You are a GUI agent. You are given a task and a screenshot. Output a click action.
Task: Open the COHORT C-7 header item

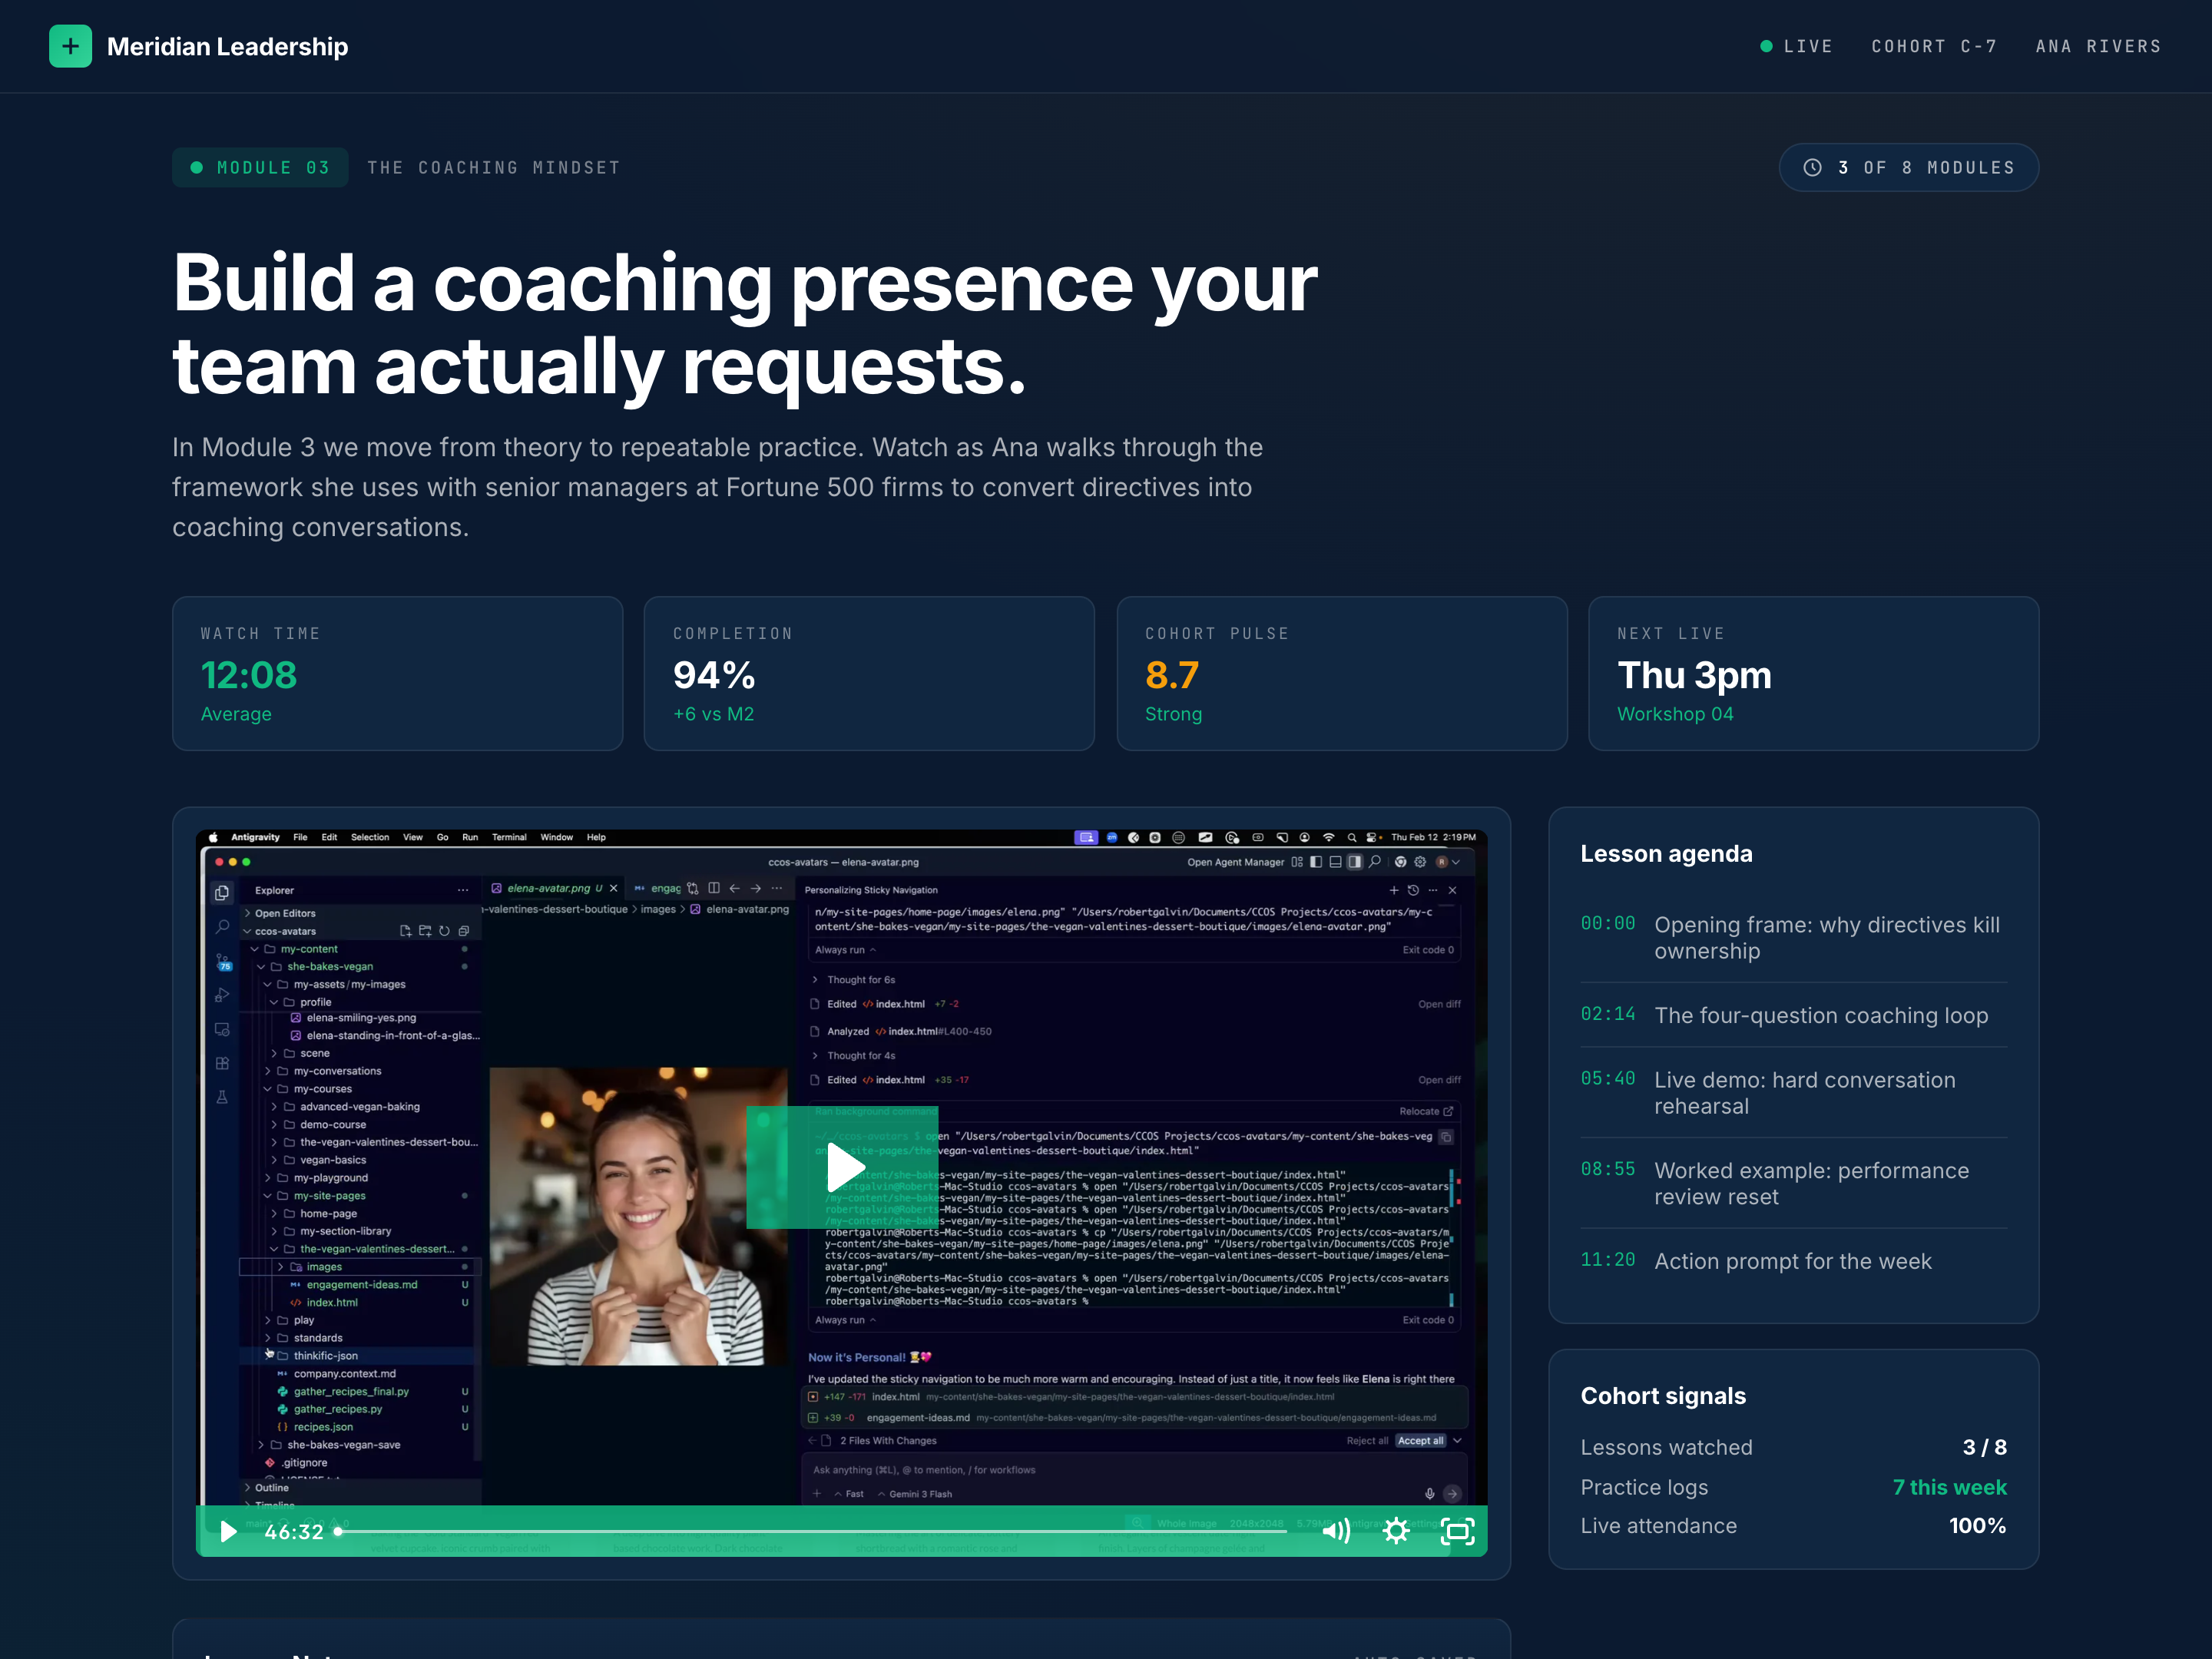tap(1934, 46)
